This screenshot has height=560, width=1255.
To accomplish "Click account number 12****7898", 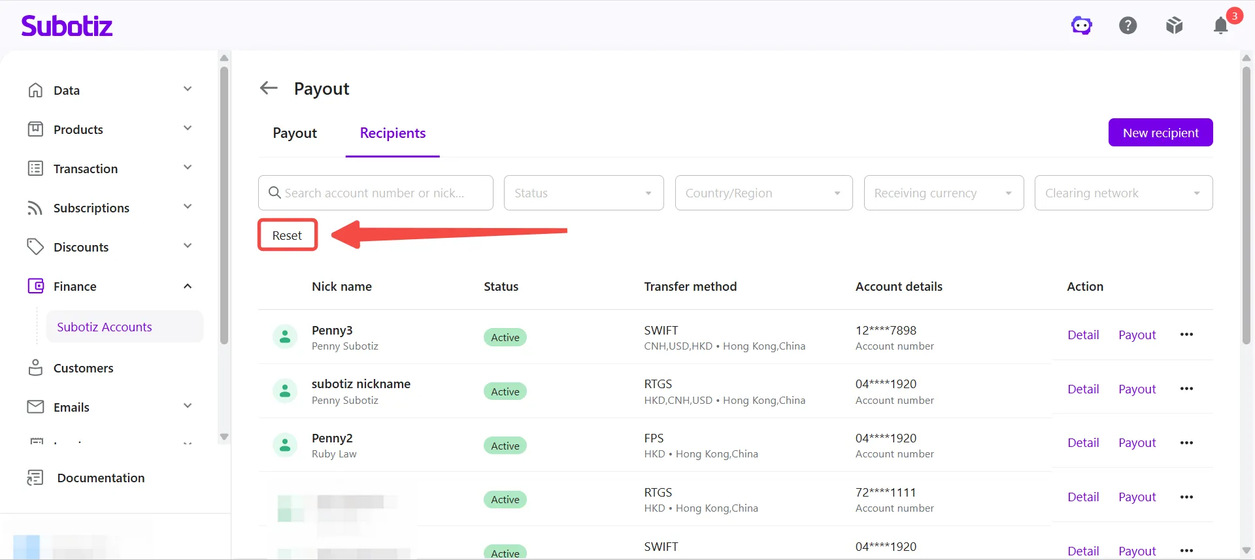I will click(886, 331).
